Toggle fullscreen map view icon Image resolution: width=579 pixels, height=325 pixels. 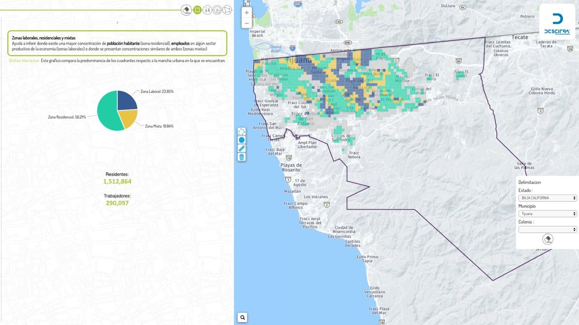[247, 3]
